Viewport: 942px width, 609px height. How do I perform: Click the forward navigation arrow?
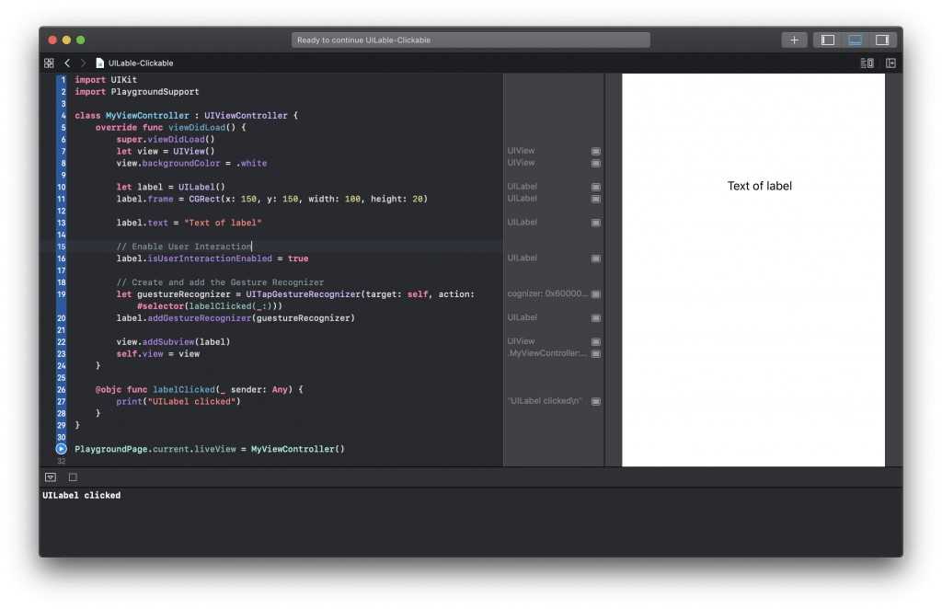(x=82, y=63)
